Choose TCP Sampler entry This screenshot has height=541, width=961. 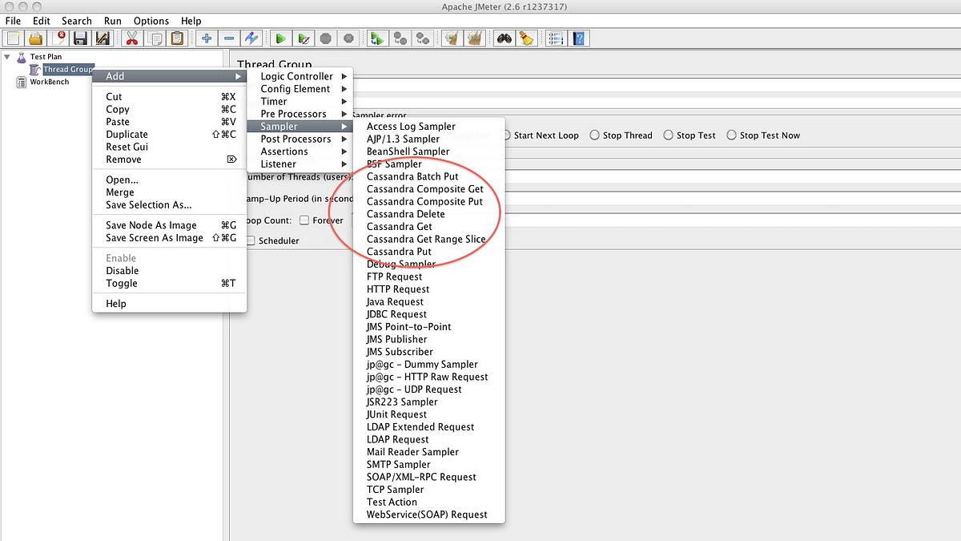[x=429, y=490]
